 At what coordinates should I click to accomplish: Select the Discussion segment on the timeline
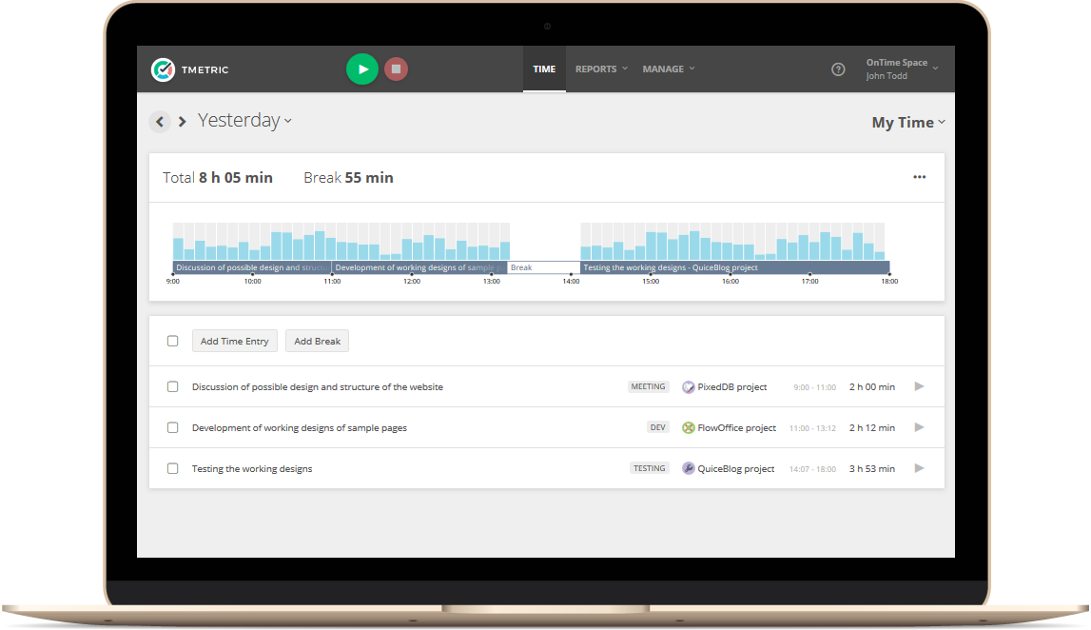pyautogui.click(x=252, y=267)
